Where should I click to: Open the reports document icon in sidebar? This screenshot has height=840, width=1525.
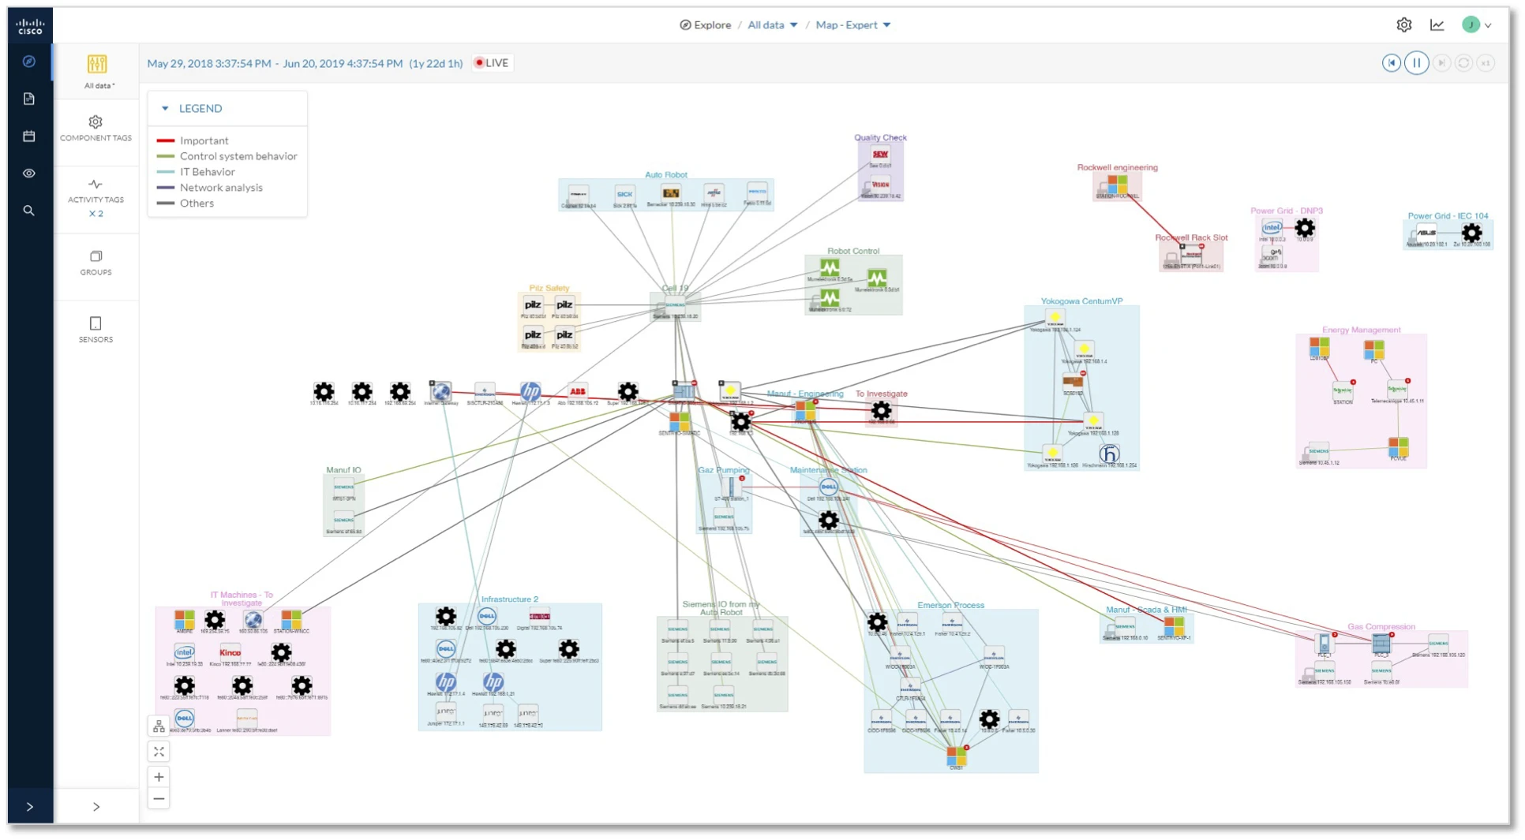pyautogui.click(x=28, y=99)
